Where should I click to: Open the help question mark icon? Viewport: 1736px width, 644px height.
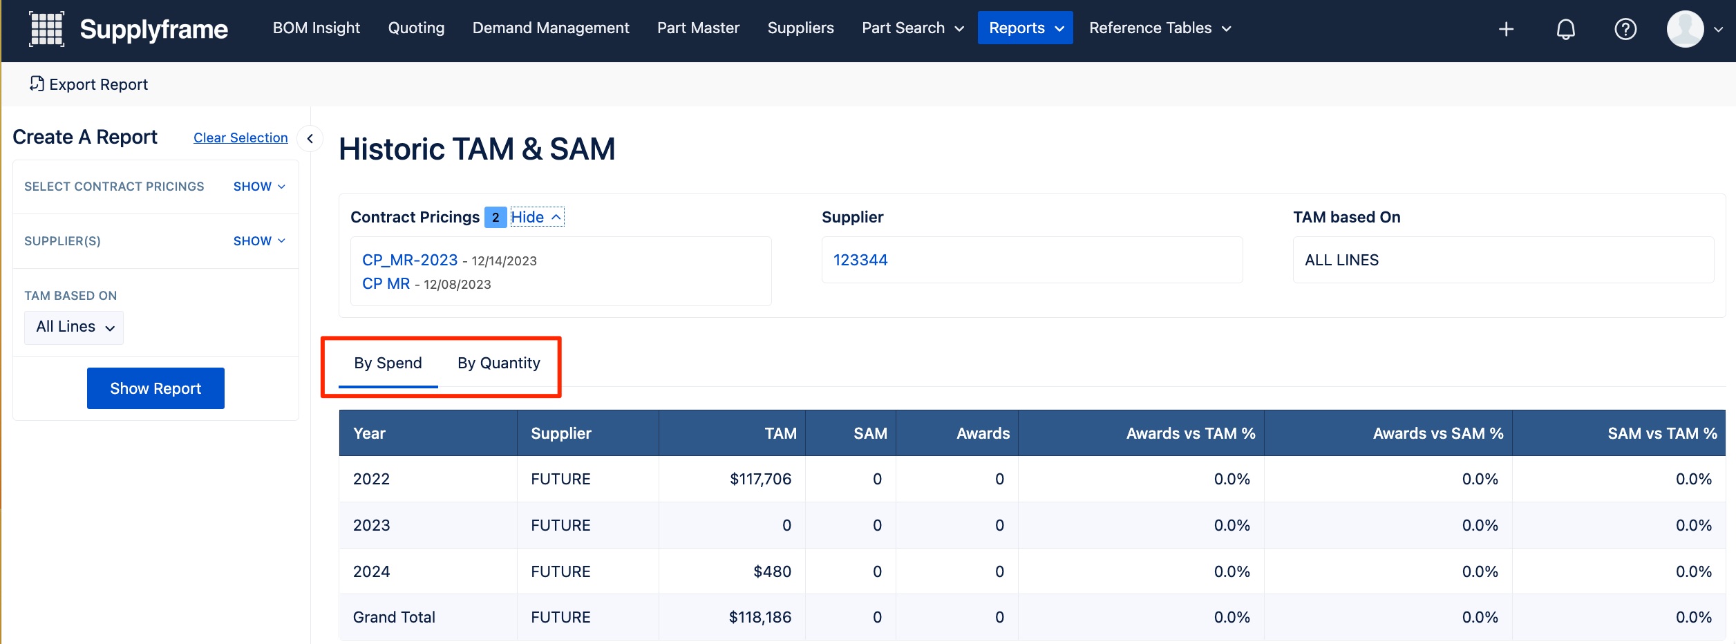click(x=1625, y=29)
